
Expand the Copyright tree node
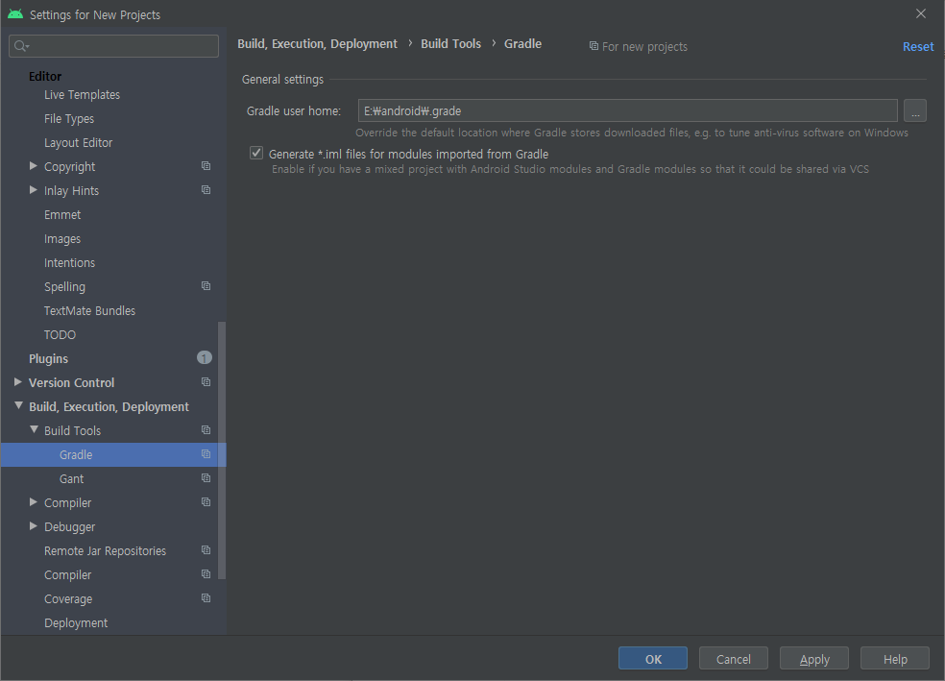point(34,166)
